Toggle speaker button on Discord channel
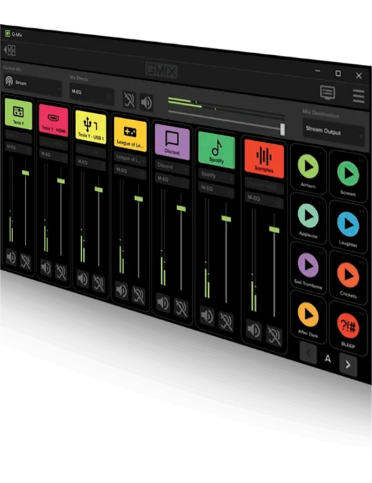Image resolution: width=372 pixels, height=483 pixels. pyautogui.click(x=163, y=302)
